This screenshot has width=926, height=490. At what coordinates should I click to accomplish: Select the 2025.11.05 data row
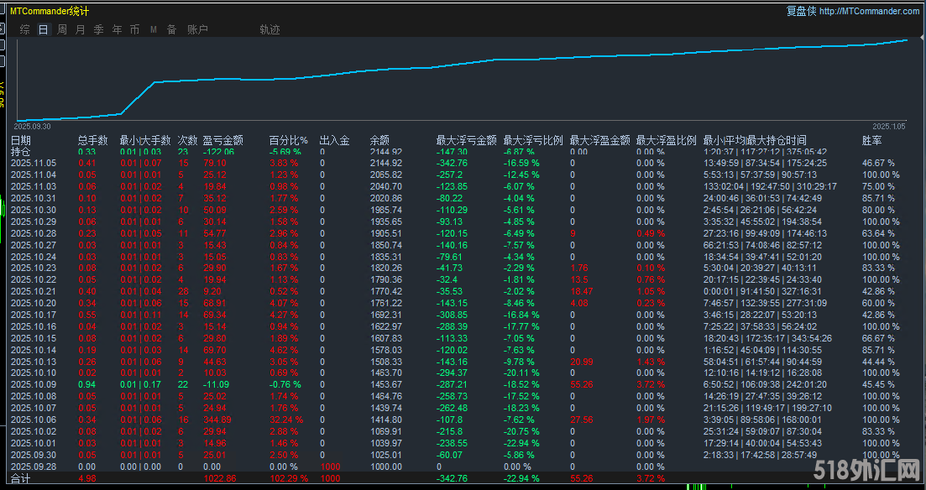click(x=33, y=163)
